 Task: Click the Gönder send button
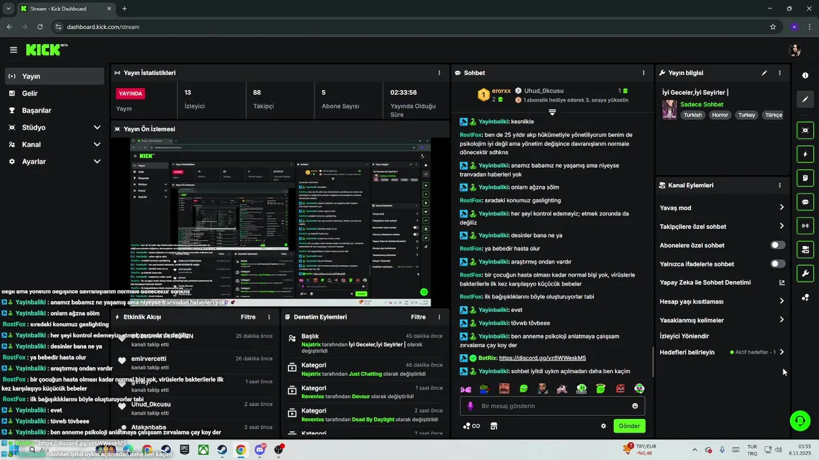point(629,426)
